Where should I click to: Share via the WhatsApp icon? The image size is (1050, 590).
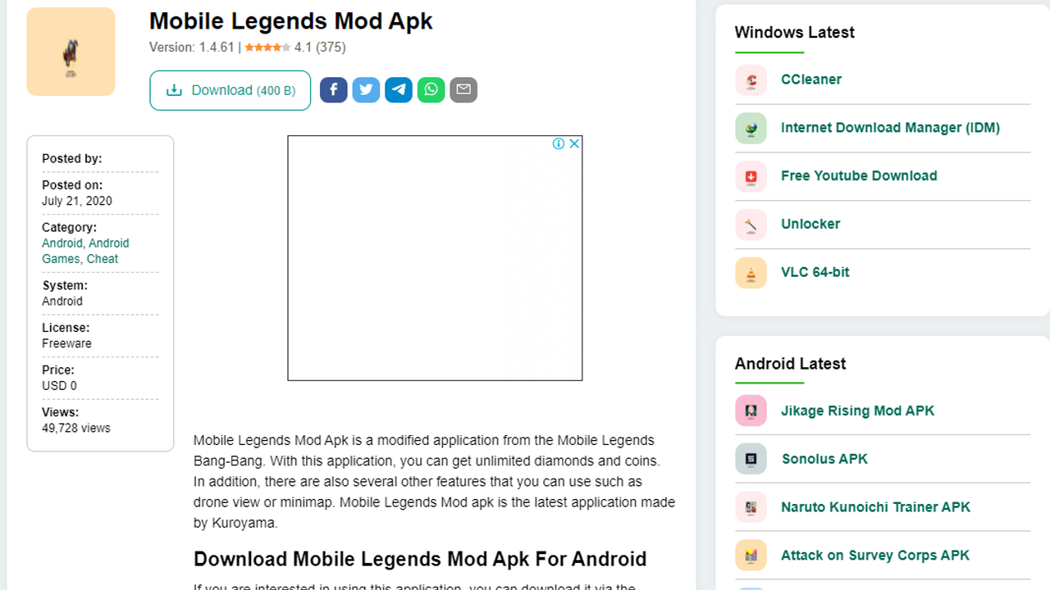[431, 90]
